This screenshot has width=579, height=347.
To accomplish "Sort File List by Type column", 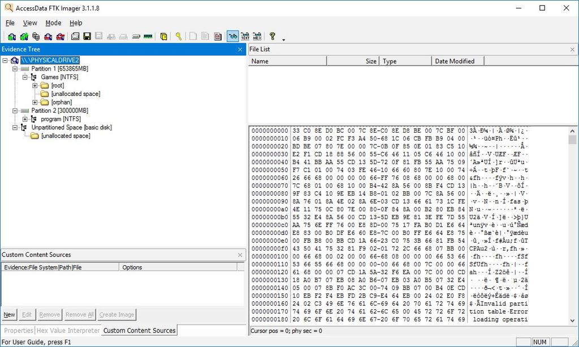I will point(405,61).
